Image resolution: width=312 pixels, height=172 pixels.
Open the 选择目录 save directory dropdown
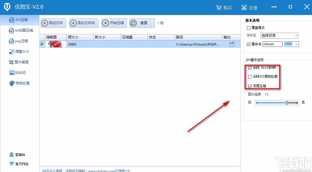coord(279,35)
